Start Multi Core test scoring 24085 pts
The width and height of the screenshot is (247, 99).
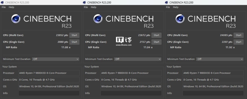tap(239, 35)
